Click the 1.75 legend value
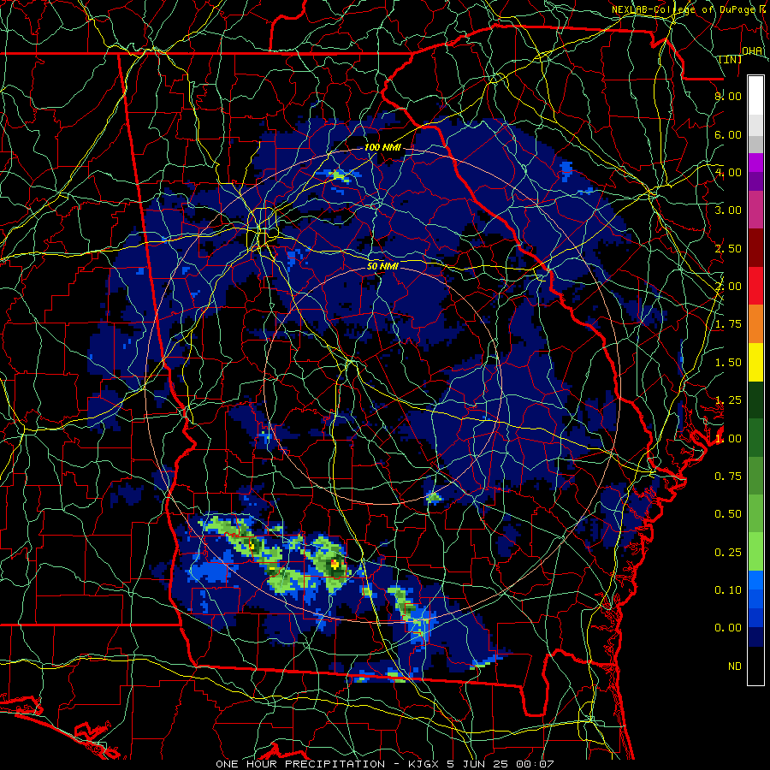Image resolution: width=770 pixels, height=770 pixels. pos(728,324)
